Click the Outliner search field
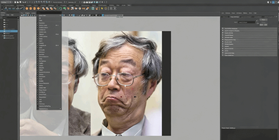 coord(11,18)
